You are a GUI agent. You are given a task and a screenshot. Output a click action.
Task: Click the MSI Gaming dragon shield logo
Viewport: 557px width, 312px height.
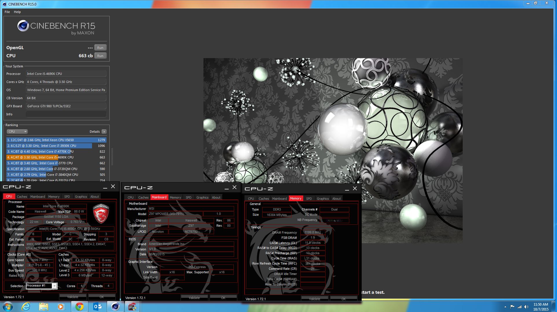[x=101, y=214]
